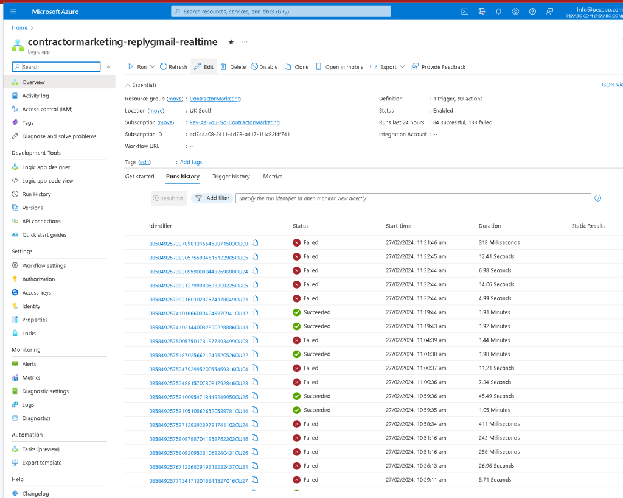Click Delete in the toolbar
623x498 pixels.
point(234,67)
